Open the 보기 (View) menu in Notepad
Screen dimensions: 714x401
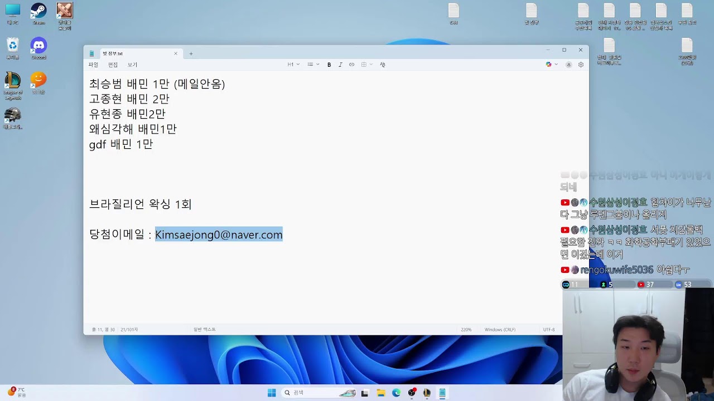point(132,65)
